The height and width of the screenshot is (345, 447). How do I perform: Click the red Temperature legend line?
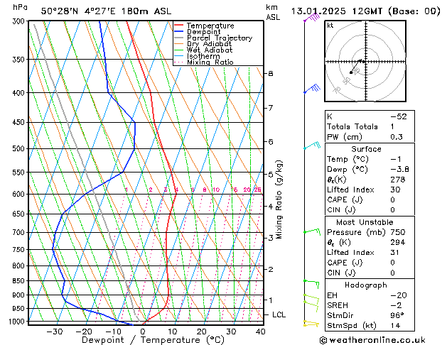point(179,26)
